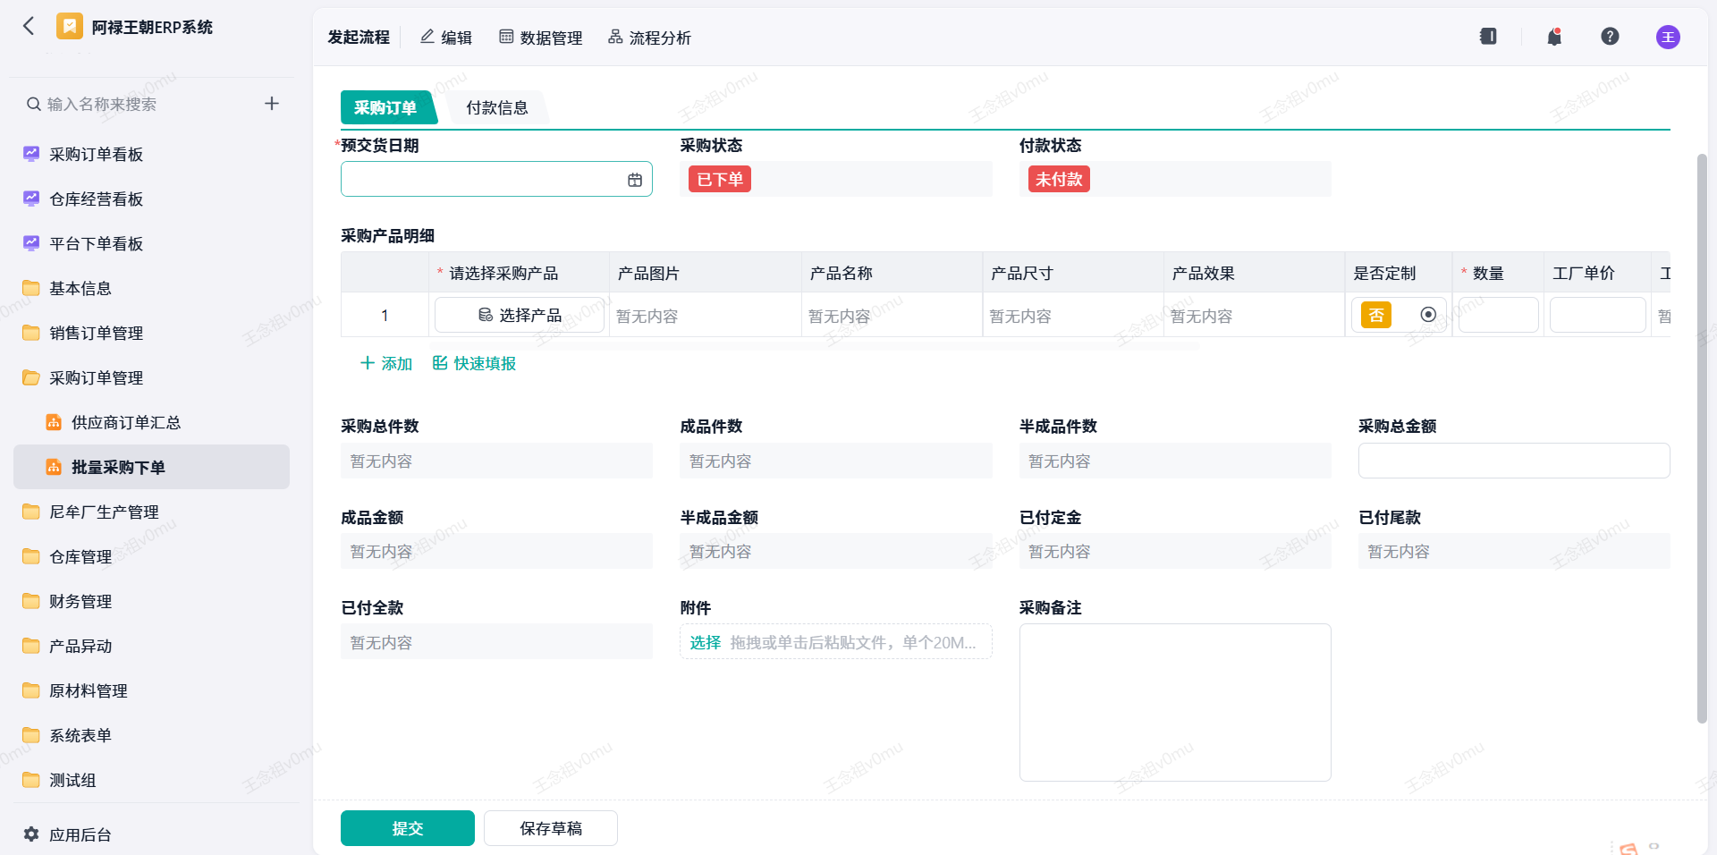This screenshot has height=855, width=1717.
Task: Expand the 产品异动 folder
Action: pos(31,646)
